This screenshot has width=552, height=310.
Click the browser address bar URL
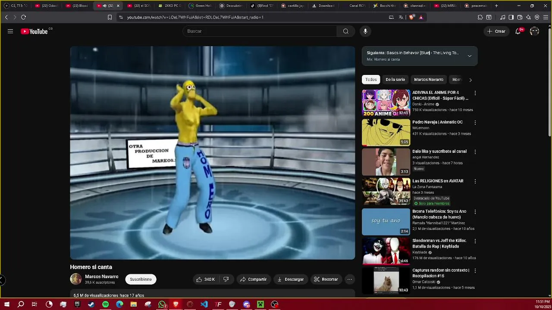click(x=195, y=17)
